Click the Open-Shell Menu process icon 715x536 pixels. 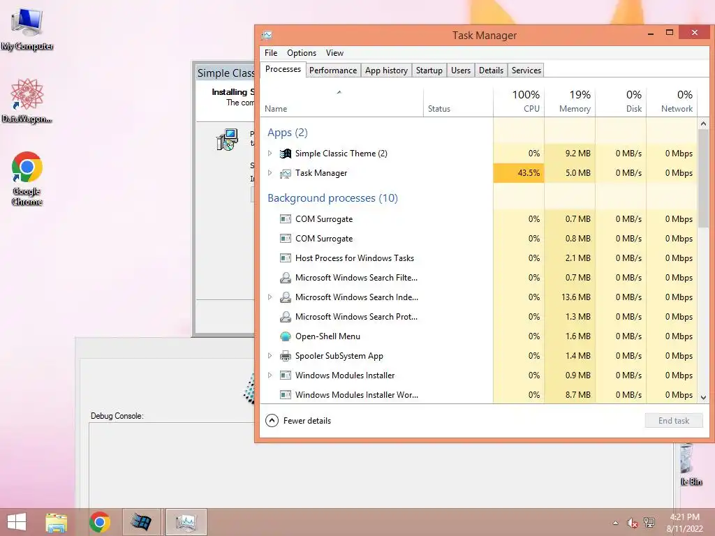286,336
